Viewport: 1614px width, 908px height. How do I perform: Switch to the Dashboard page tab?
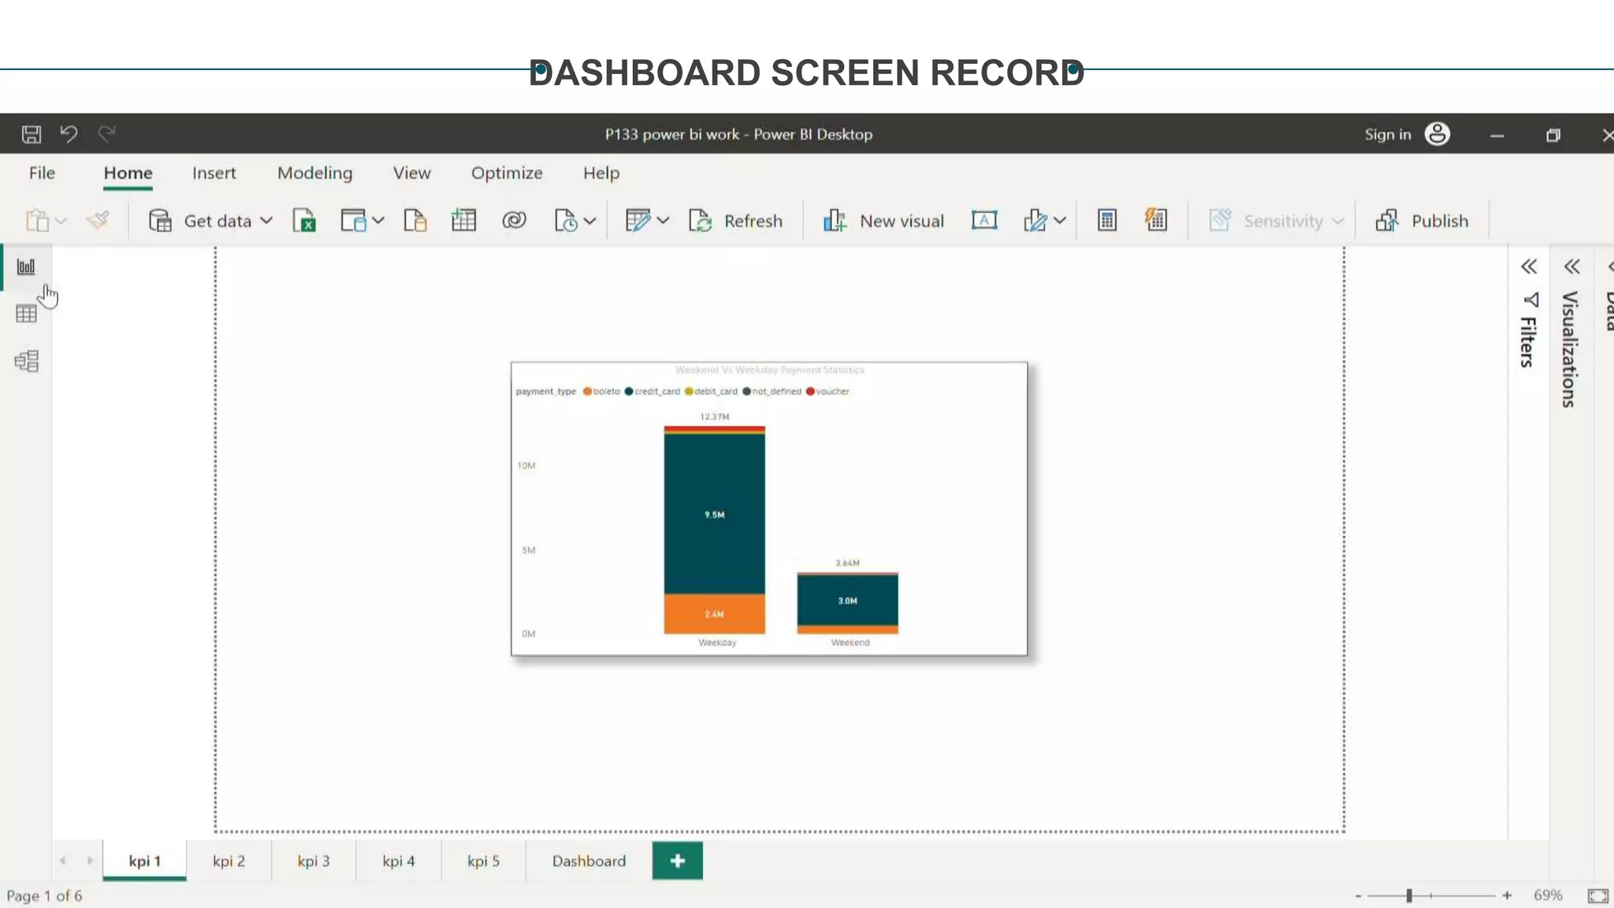[589, 861]
